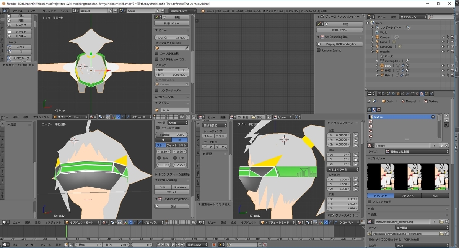Click the timeline record button
Screen dimensions: 459x248
click(x=214, y=245)
